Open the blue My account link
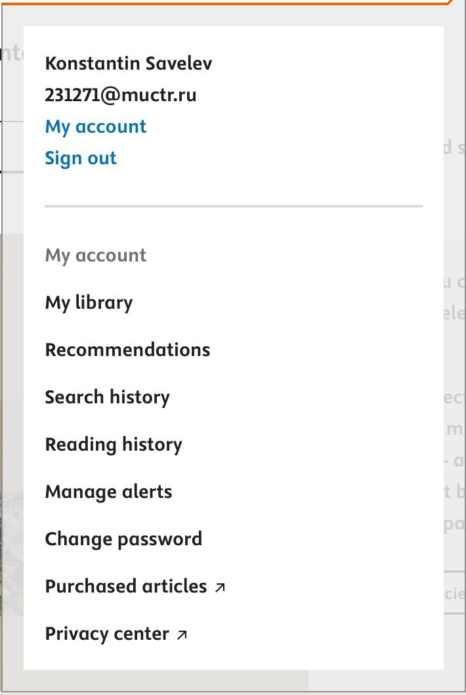This screenshot has width=466, height=695. coord(96,127)
